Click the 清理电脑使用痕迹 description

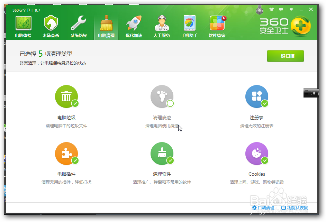click(162, 126)
